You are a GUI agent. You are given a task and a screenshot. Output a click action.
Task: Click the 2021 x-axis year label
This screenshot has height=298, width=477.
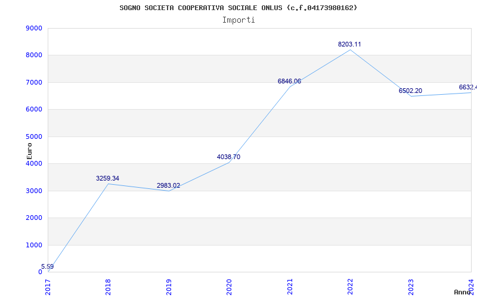tap(290, 287)
